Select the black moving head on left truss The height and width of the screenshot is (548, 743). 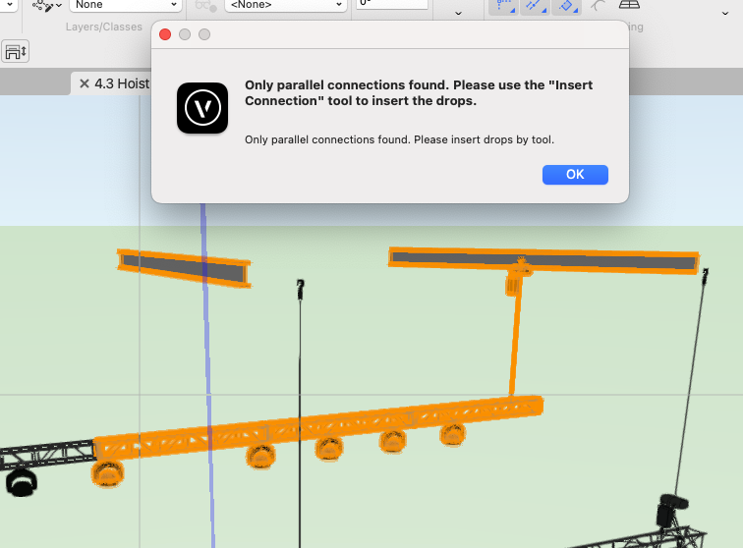20,482
